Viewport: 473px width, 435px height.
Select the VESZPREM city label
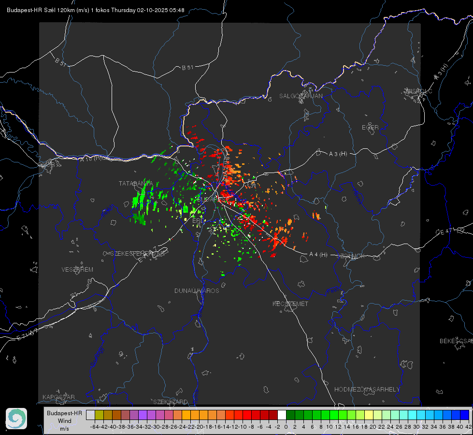click(x=77, y=269)
